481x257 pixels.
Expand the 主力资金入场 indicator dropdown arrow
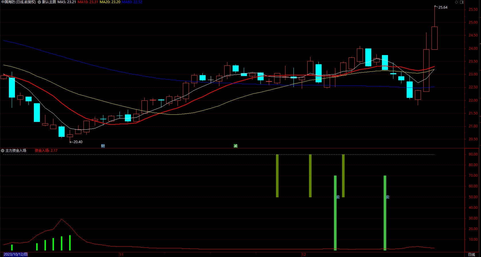[3, 151]
